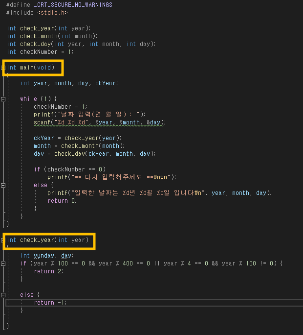Click the return -1 statement
The height and width of the screenshot is (335, 303).
(x=50, y=303)
